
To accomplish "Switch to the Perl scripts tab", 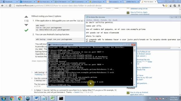I will point(114,2).
